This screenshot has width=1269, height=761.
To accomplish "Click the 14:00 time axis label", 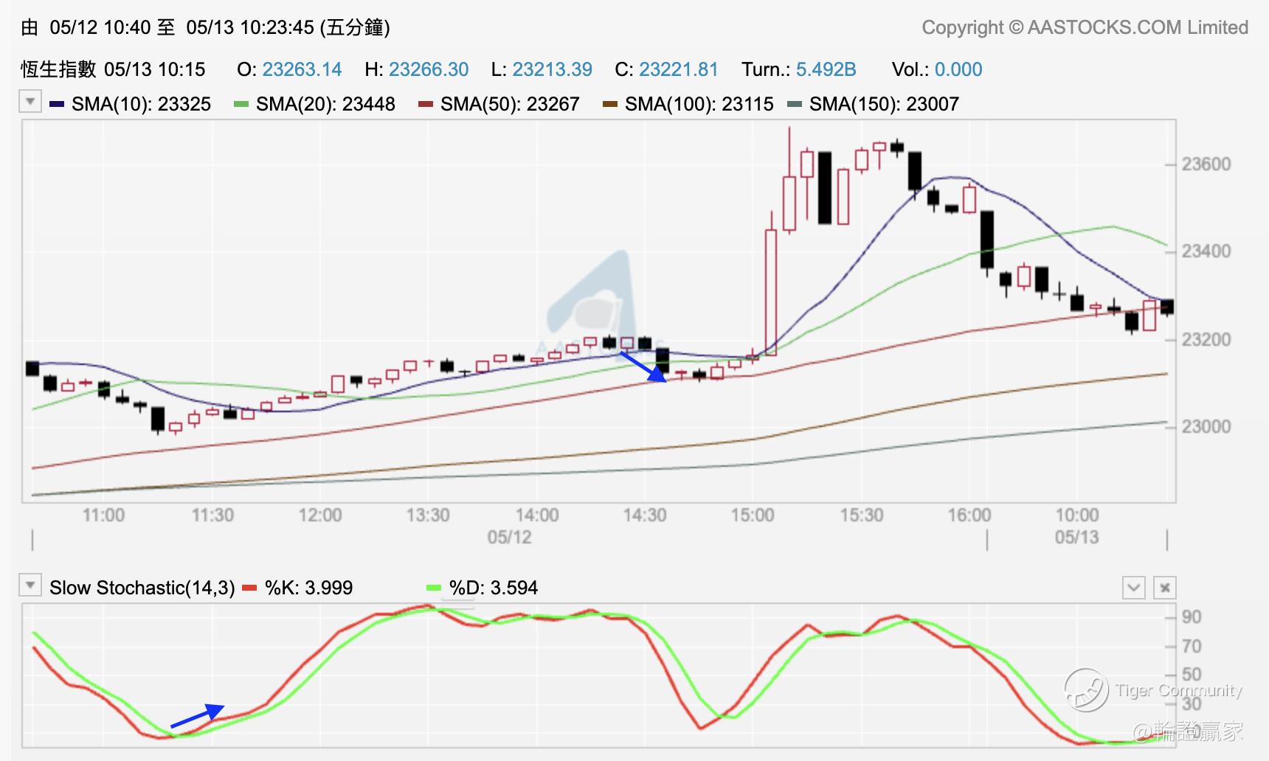I will [536, 515].
